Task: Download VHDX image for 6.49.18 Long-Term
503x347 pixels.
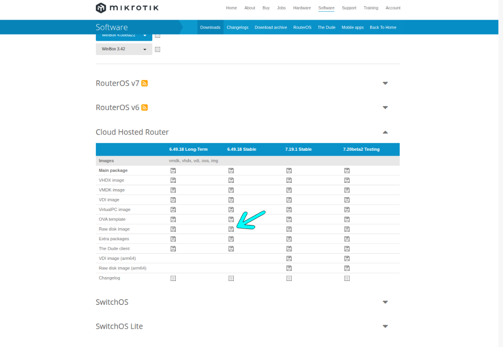Action: click(173, 180)
